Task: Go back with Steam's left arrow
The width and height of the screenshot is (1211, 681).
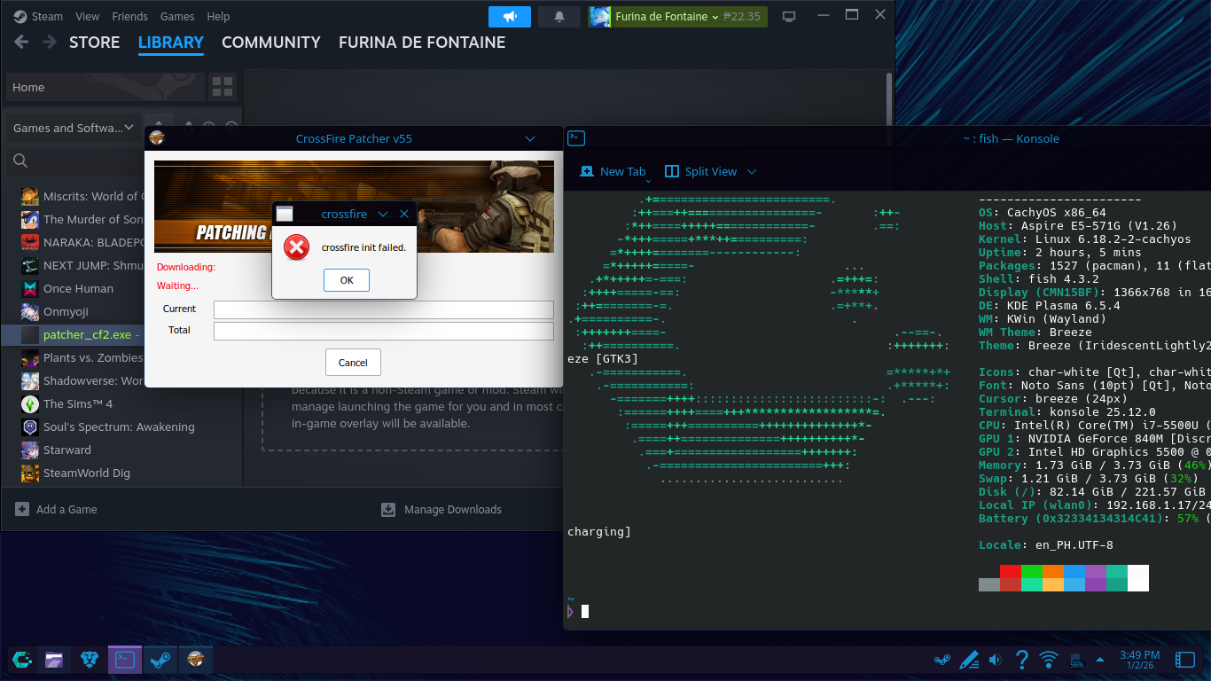Action: pyautogui.click(x=22, y=43)
